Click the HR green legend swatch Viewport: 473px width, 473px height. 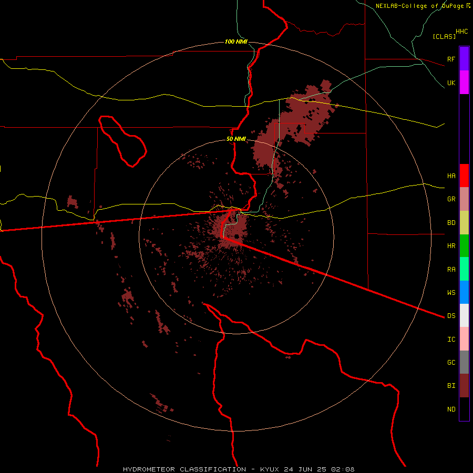point(464,245)
